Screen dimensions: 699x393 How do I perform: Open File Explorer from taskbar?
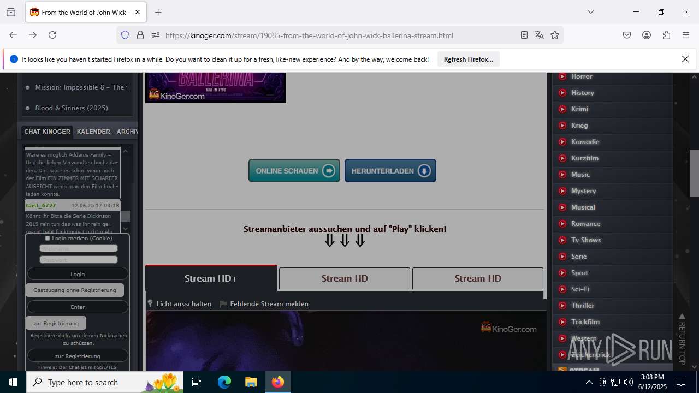(x=251, y=382)
